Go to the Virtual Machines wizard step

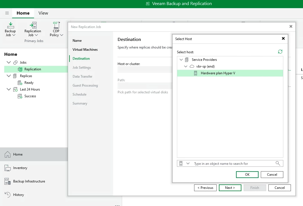point(85,50)
